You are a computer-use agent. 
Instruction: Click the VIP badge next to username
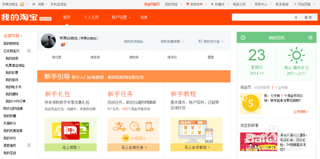click(22, 4)
